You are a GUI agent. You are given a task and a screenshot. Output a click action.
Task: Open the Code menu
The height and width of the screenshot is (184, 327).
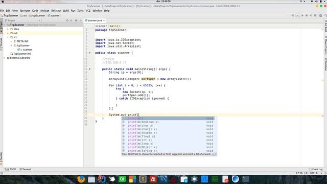coord(35,11)
